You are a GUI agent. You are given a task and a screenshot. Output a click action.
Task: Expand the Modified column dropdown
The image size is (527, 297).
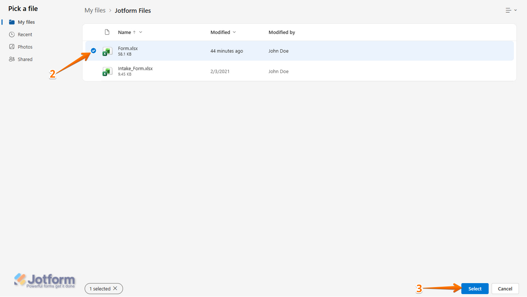point(234,32)
